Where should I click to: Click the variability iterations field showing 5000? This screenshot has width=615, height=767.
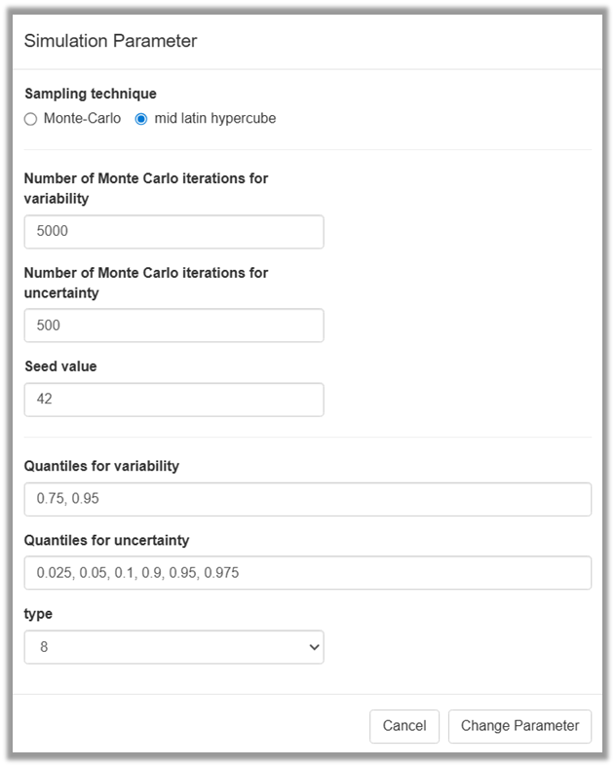click(x=173, y=232)
